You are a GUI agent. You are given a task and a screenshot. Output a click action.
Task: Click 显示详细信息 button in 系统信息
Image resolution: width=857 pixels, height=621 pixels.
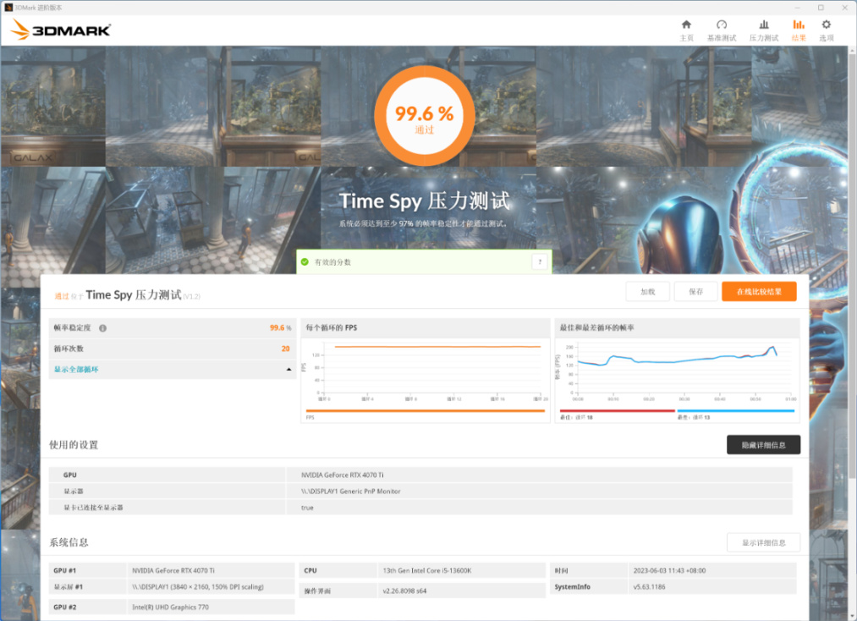tap(764, 543)
